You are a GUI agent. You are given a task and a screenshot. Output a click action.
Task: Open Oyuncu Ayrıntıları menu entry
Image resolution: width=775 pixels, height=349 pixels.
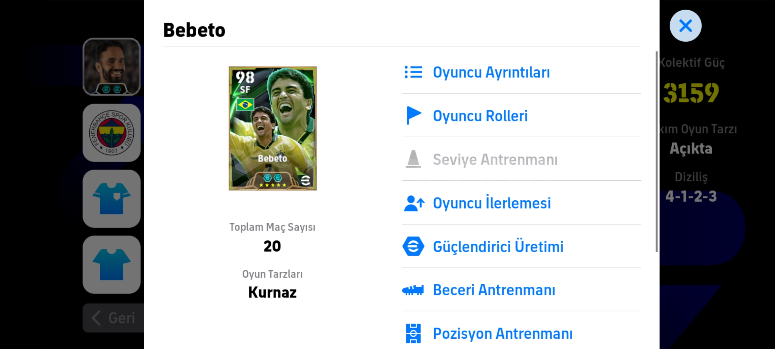pyautogui.click(x=491, y=72)
